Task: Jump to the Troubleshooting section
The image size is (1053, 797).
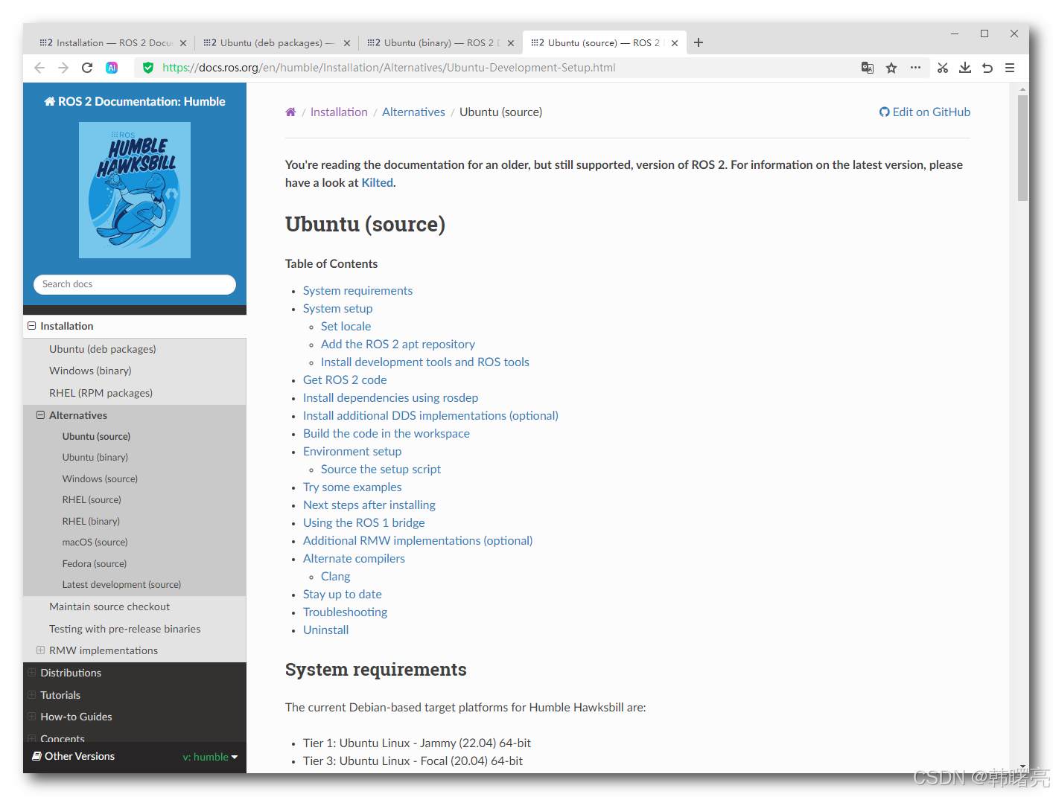Action: tap(345, 612)
